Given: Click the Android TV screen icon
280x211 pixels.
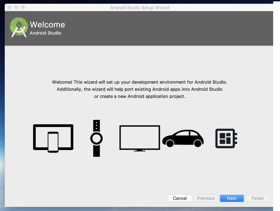Looking at the screenshot, I should (140, 138).
